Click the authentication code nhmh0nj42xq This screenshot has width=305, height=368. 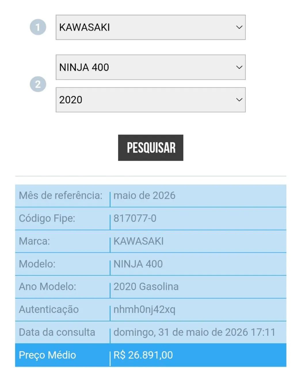click(144, 310)
